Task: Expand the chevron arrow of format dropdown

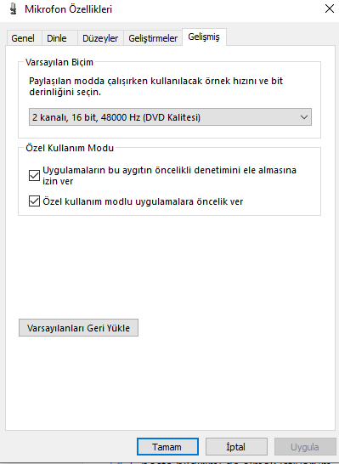Action: point(304,117)
